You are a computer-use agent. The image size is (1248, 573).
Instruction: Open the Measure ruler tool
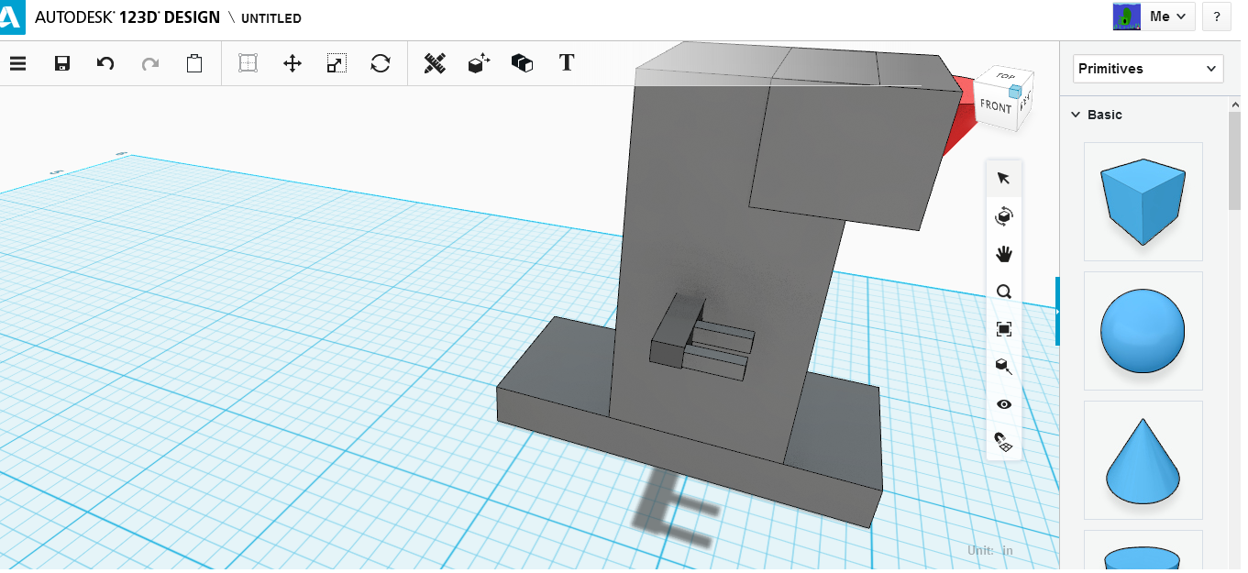(x=435, y=63)
